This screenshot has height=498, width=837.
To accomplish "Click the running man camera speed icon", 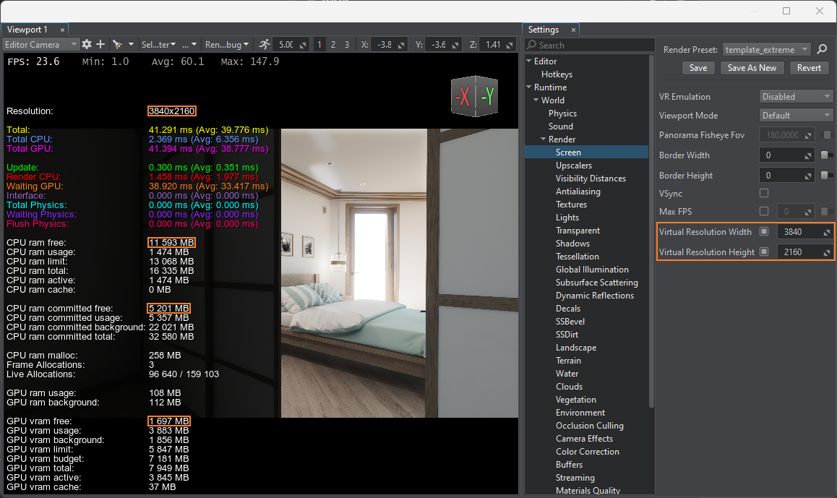I will 264,44.
